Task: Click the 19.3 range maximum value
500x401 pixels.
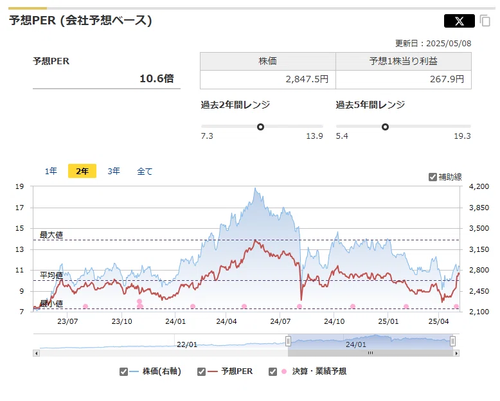Action: (462, 136)
